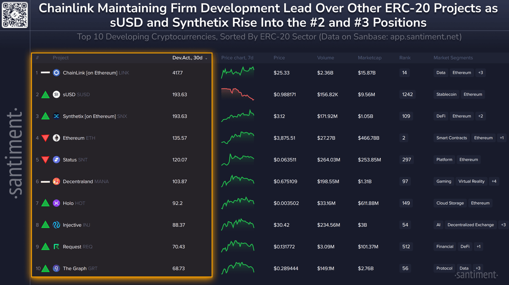
Task: Expand Decentraland's +4 market segments
Action: [x=494, y=181]
